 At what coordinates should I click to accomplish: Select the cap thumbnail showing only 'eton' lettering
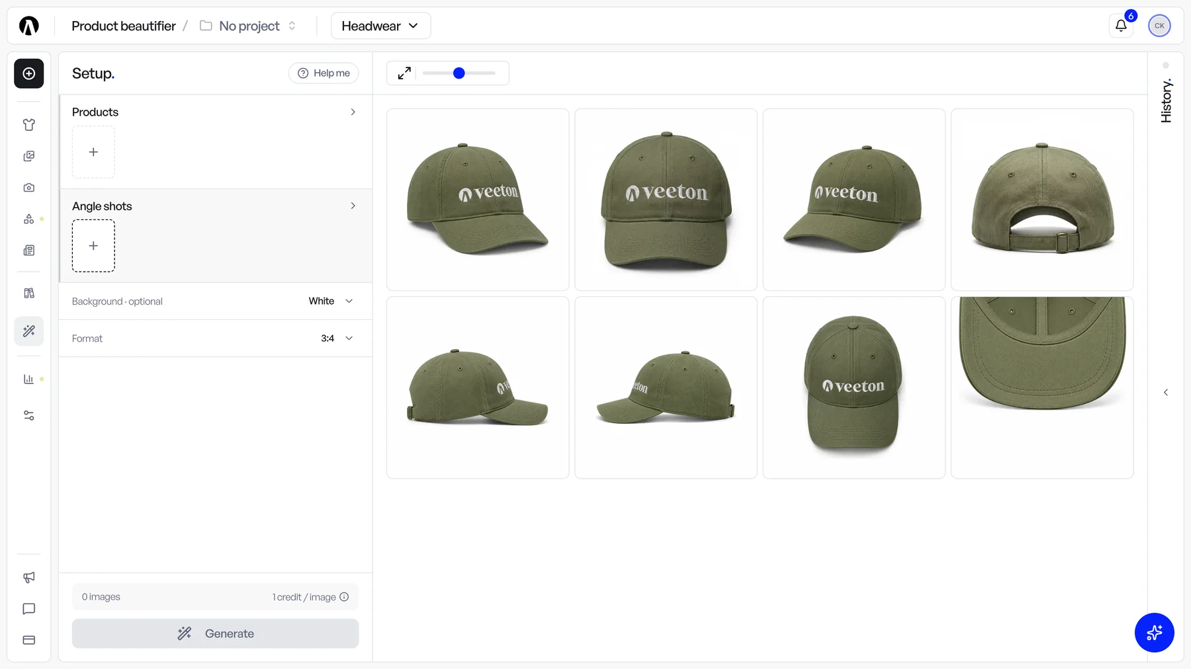(666, 387)
